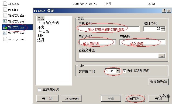Focus the 用户名 username field
Image resolution: width=172 pixels, height=104 pixels.
tap(97, 42)
